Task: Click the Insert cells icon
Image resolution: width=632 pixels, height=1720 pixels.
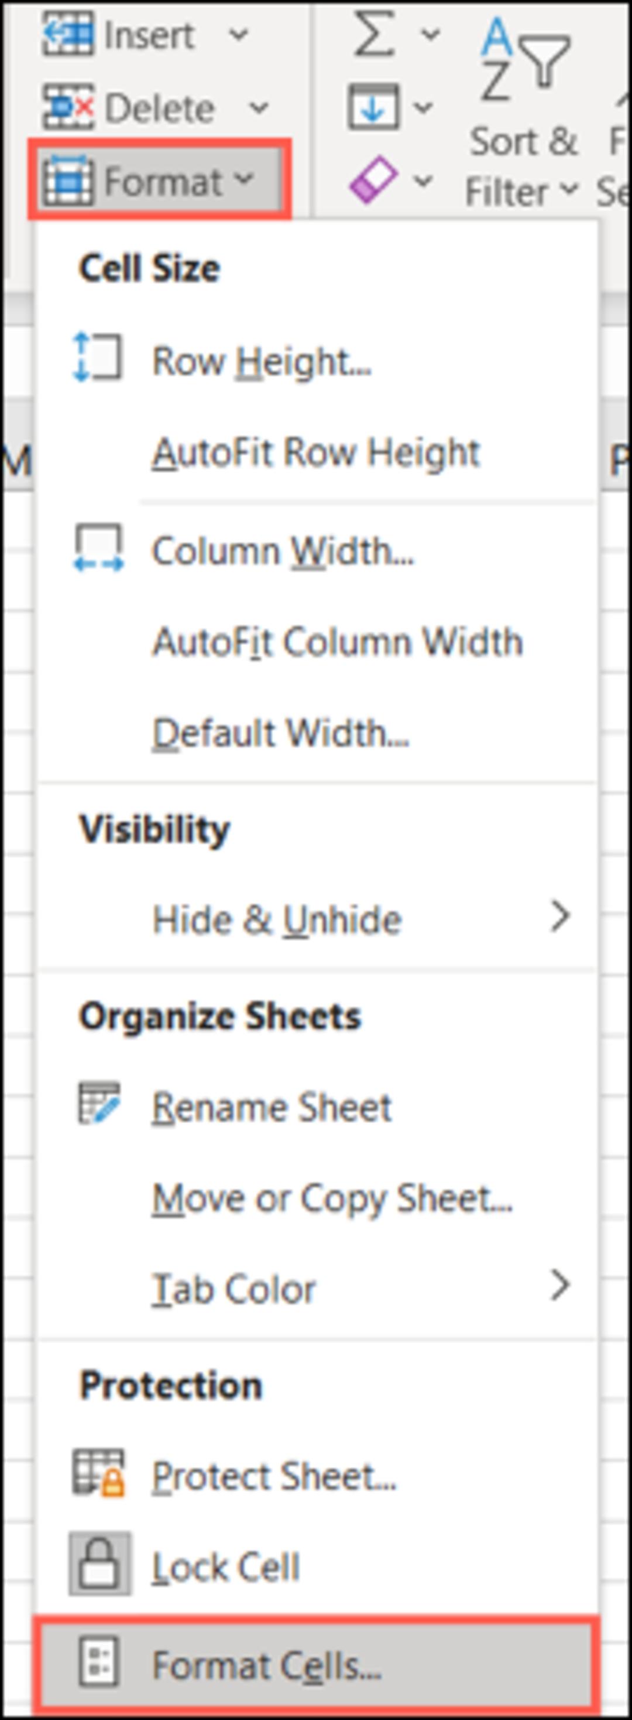Action: click(68, 33)
